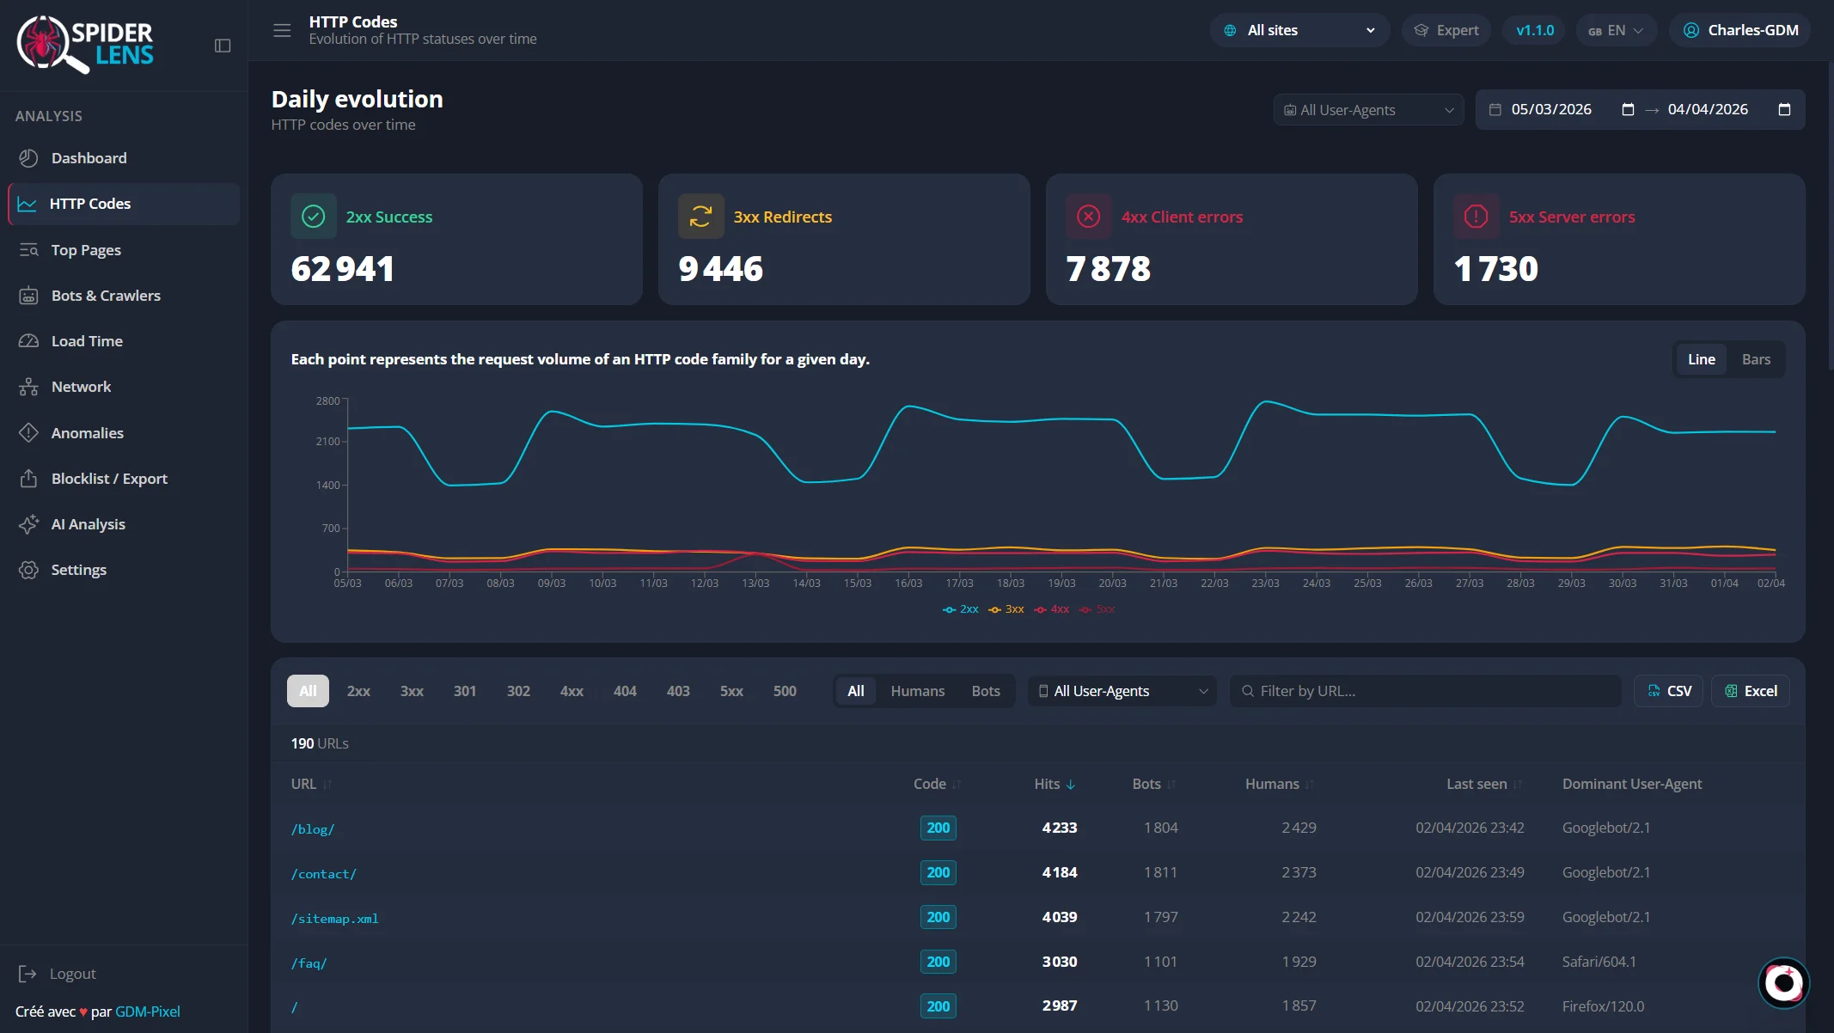Click the Anomalies diamond icon
Viewport: 1834px width, 1033px height.
tap(28, 432)
